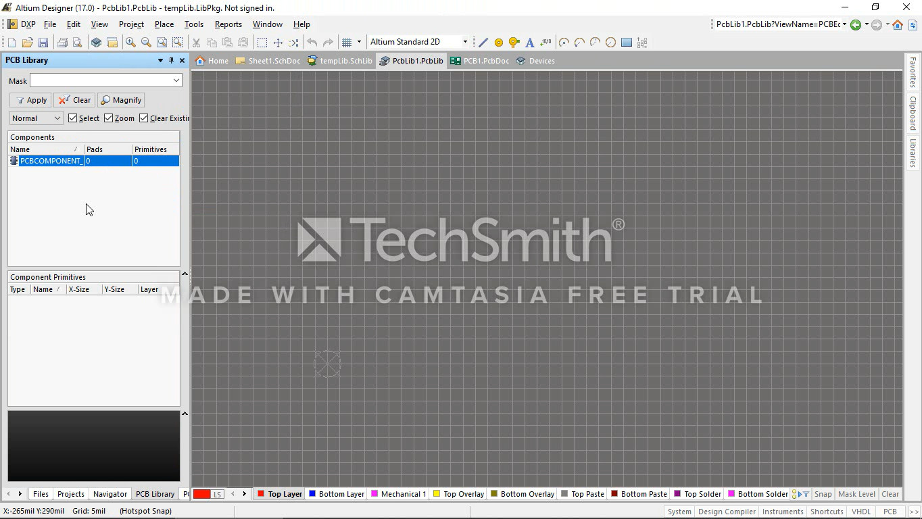Toggle the Zoom checkbox

(x=108, y=118)
